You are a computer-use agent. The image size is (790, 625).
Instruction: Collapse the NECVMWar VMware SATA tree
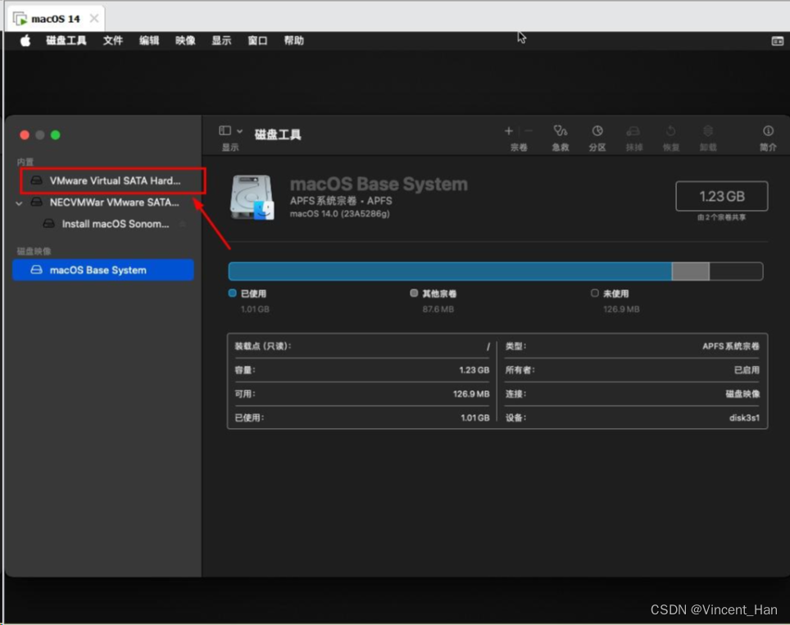[19, 203]
